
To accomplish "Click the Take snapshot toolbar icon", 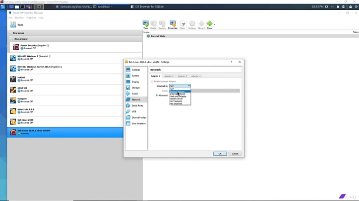I will click(x=145, y=24).
